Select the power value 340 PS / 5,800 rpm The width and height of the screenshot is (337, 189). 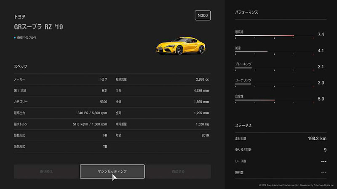coord(92,113)
